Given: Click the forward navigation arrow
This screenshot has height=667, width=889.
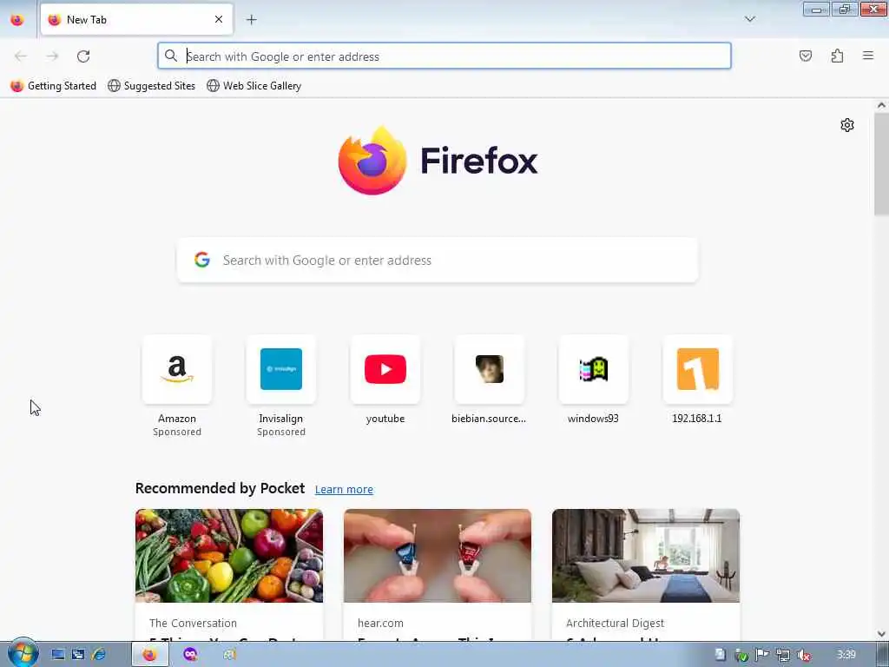Looking at the screenshot, I should [52, 56].
